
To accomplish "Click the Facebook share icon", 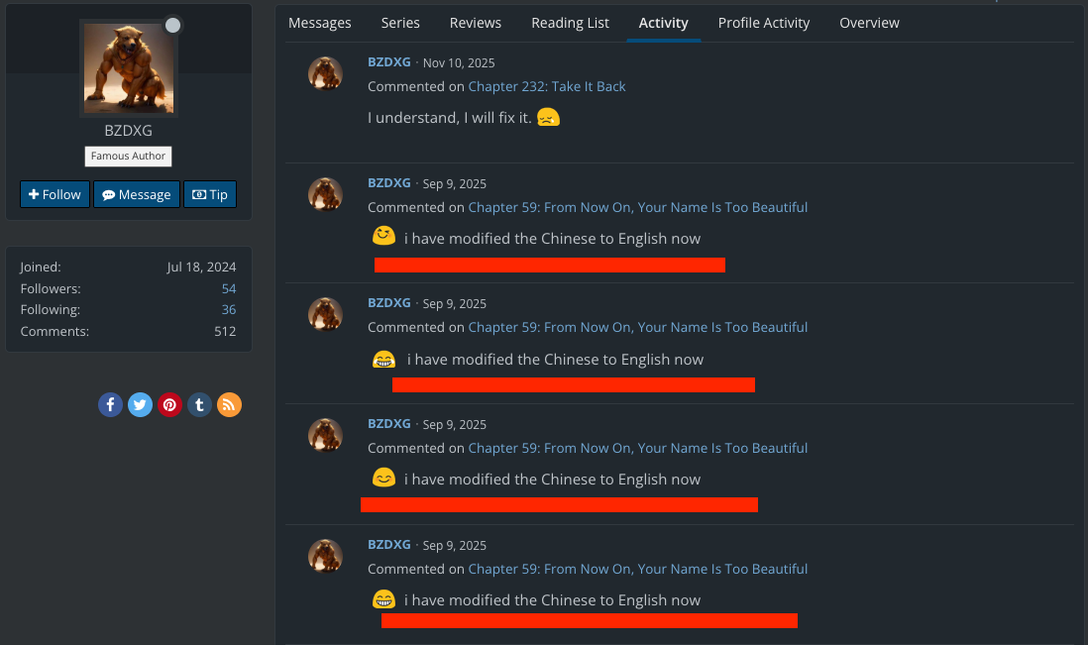I will [110, 404].
